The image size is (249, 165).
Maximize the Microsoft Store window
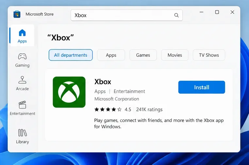(217, 12)
